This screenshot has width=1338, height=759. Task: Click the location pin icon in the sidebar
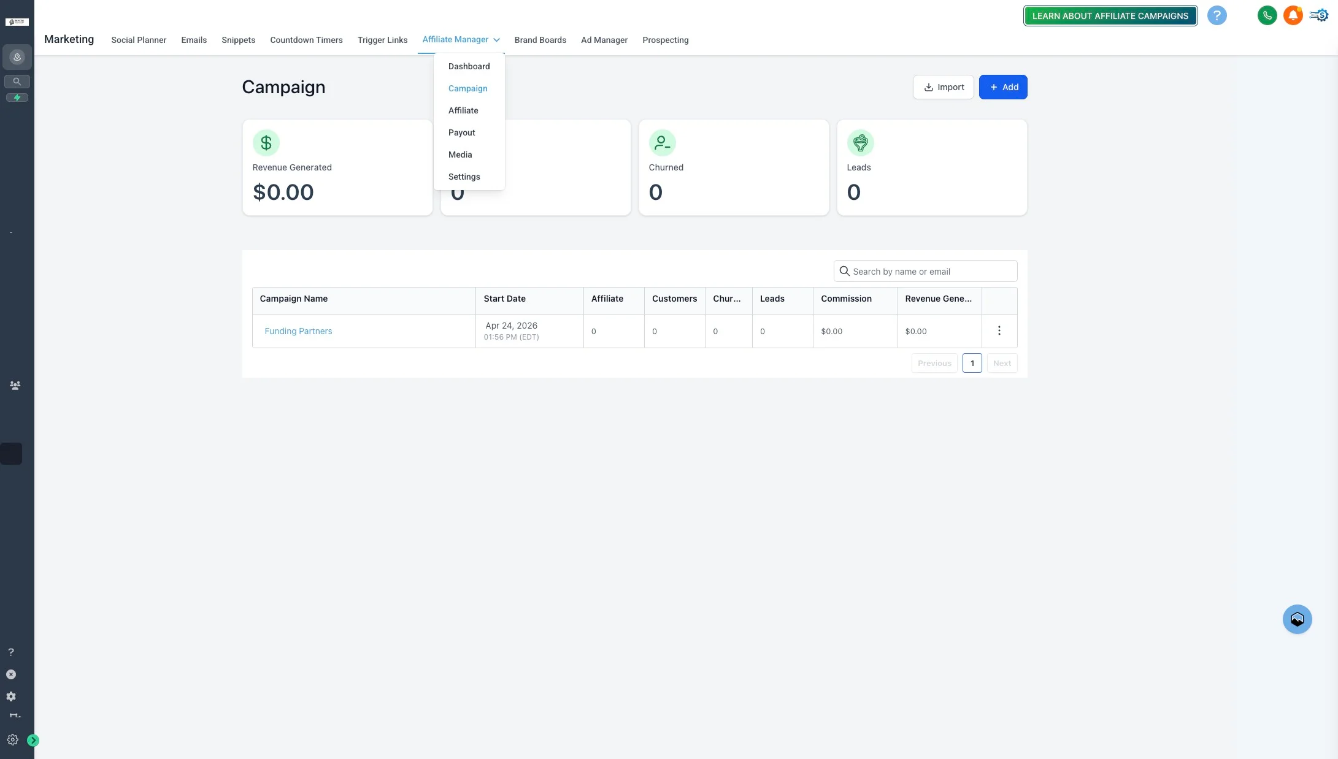[x=17, y=57]
